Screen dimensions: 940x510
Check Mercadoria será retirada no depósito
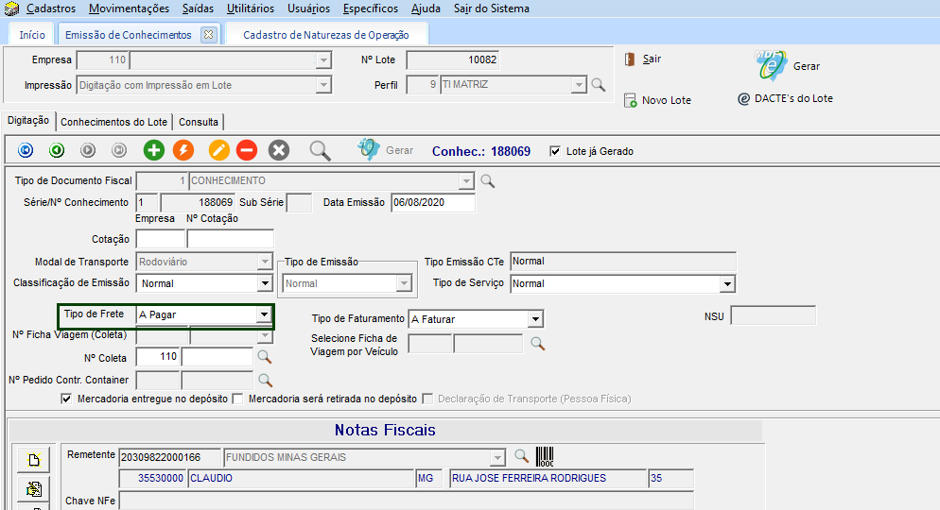point(237,399)
